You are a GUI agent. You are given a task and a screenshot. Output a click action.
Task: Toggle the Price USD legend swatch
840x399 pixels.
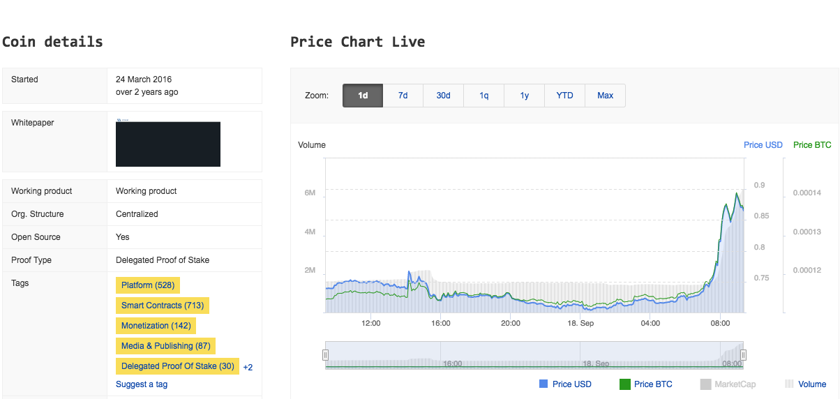coord(544,384)
